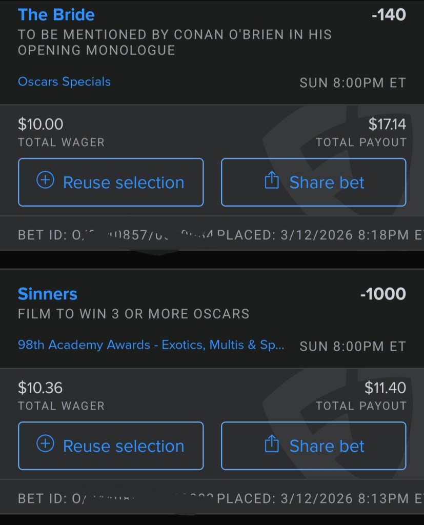424x525 pixels.
Task: Tap the share icon on The Bride bet
Action: pyautogui.click(x=272, y=181)
